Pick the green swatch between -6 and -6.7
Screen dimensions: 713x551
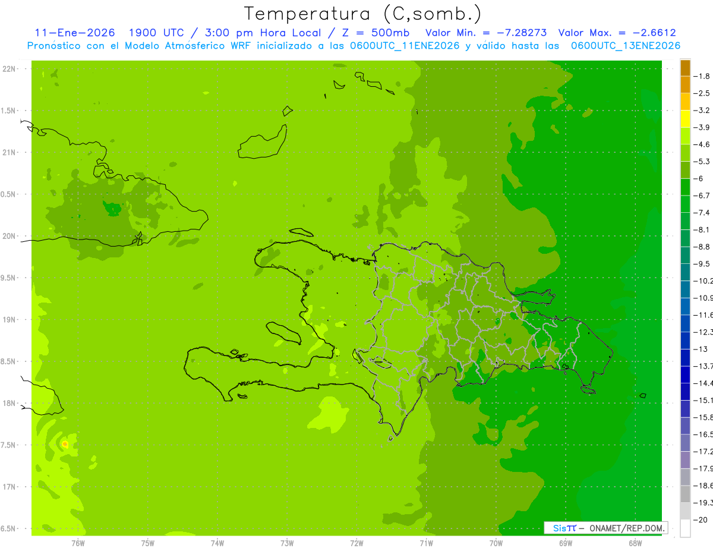click(685, 187)
